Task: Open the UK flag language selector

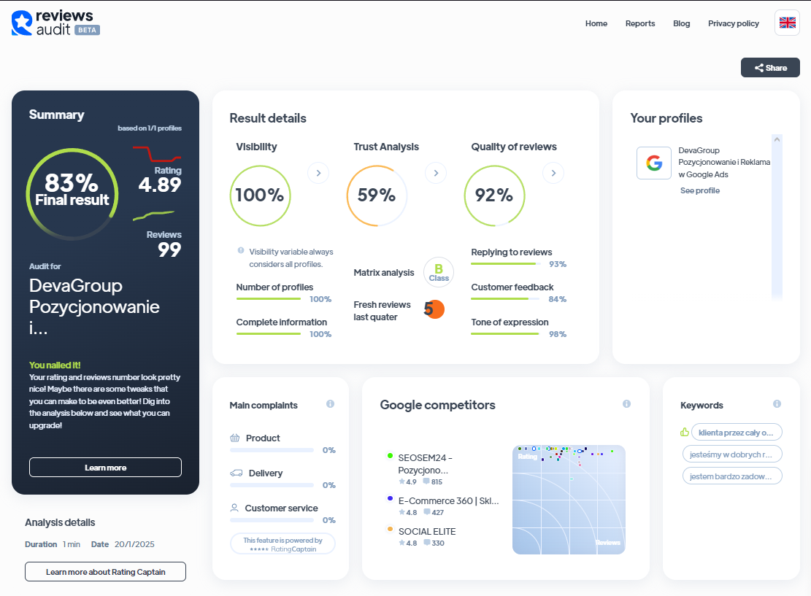Action: click(x=787, y=23)
